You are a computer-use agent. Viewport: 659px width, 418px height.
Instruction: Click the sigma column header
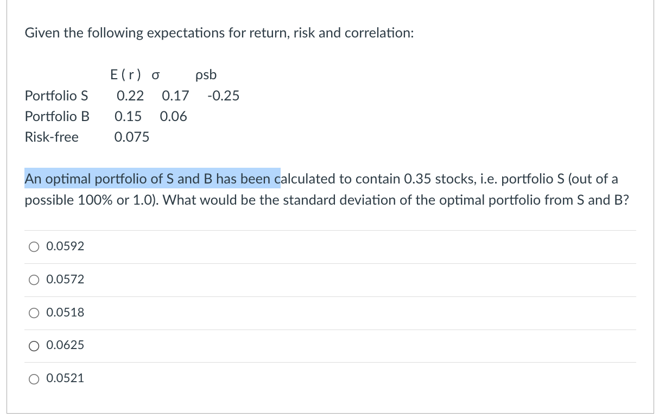(155, 75)
